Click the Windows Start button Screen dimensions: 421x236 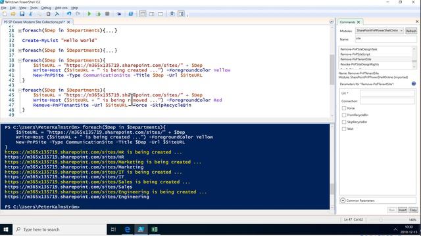6,229
